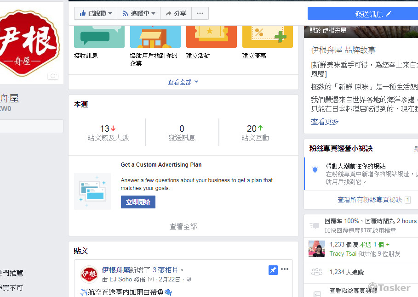Click the pin icon on the pinned post
The image size is (418, 297).
tap(273, 270)
